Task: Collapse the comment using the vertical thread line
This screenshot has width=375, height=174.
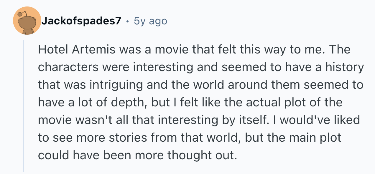Action: pos(24,106)
